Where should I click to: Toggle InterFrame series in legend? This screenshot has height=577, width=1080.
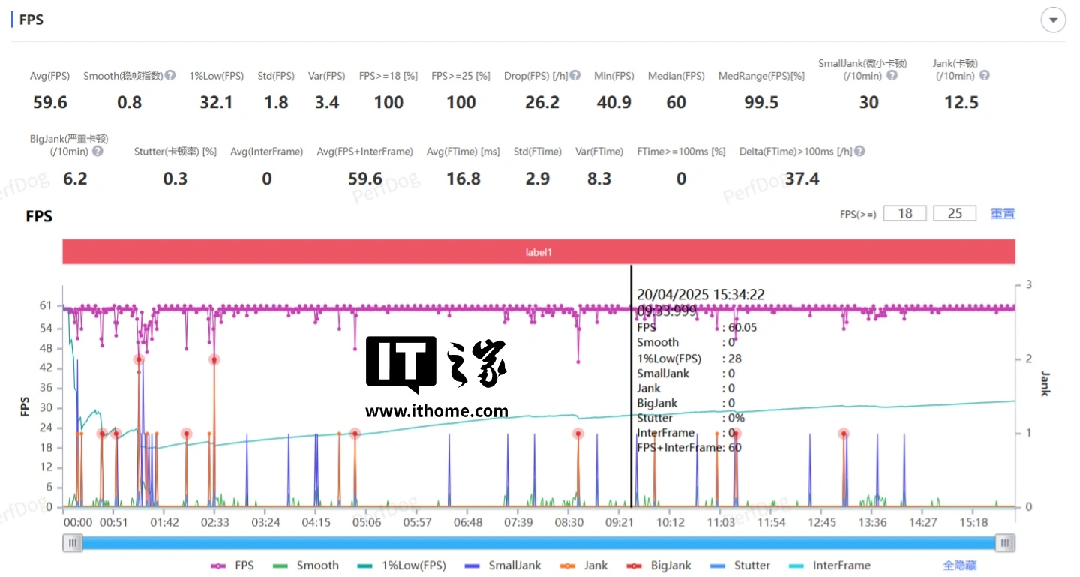click(x=829, y=566)
